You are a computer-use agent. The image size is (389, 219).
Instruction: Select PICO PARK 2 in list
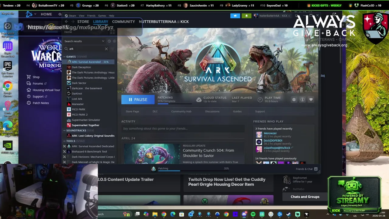coord(80,115)
